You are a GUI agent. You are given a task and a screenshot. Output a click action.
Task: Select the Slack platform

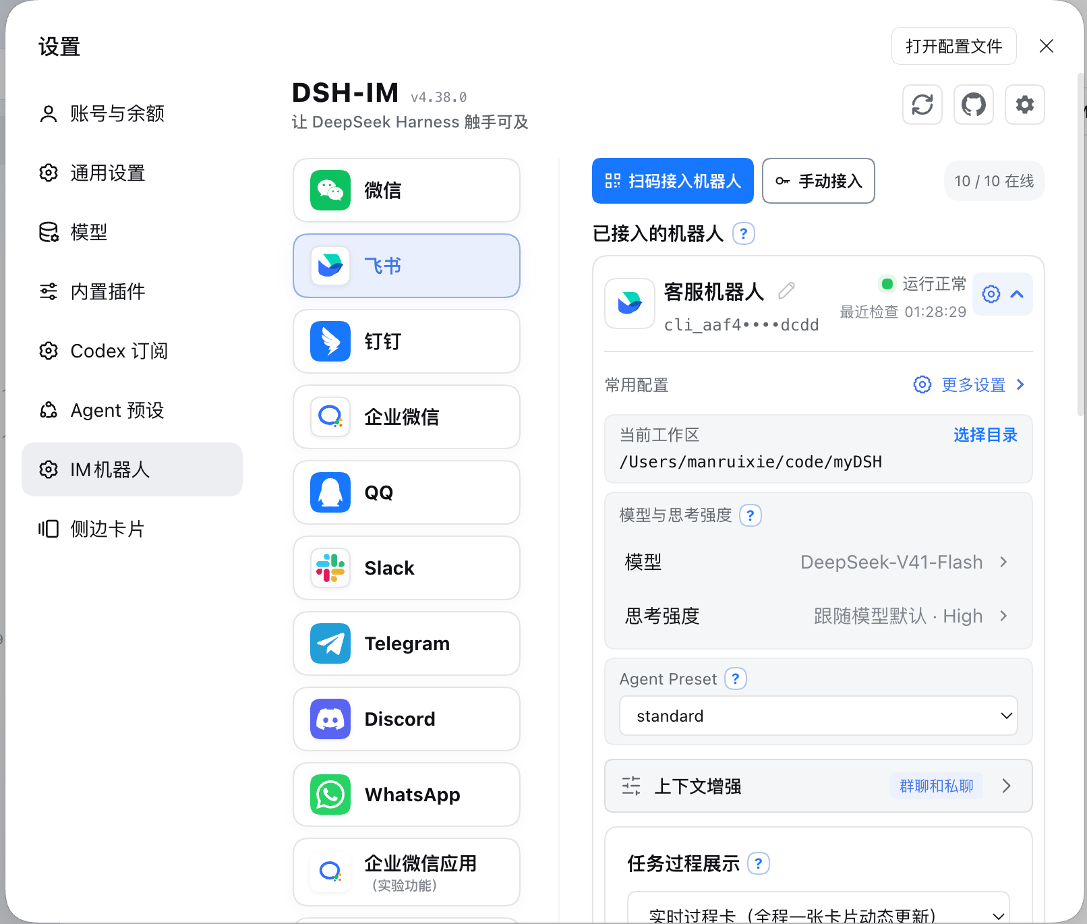coord(407,568)
